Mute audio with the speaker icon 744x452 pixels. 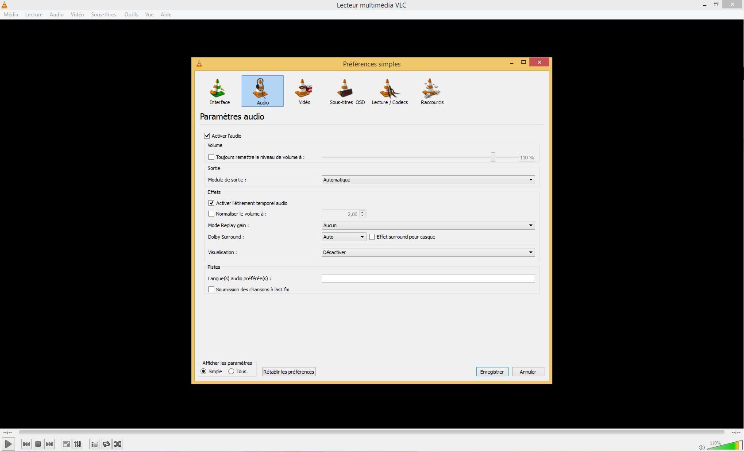click(x=702, y=447)
